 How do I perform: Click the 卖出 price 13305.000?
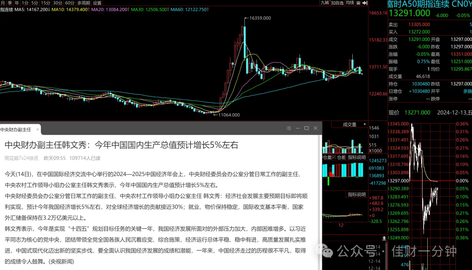419,24
